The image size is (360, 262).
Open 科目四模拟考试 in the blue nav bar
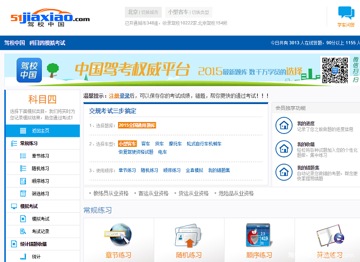(x=47, y=43)
